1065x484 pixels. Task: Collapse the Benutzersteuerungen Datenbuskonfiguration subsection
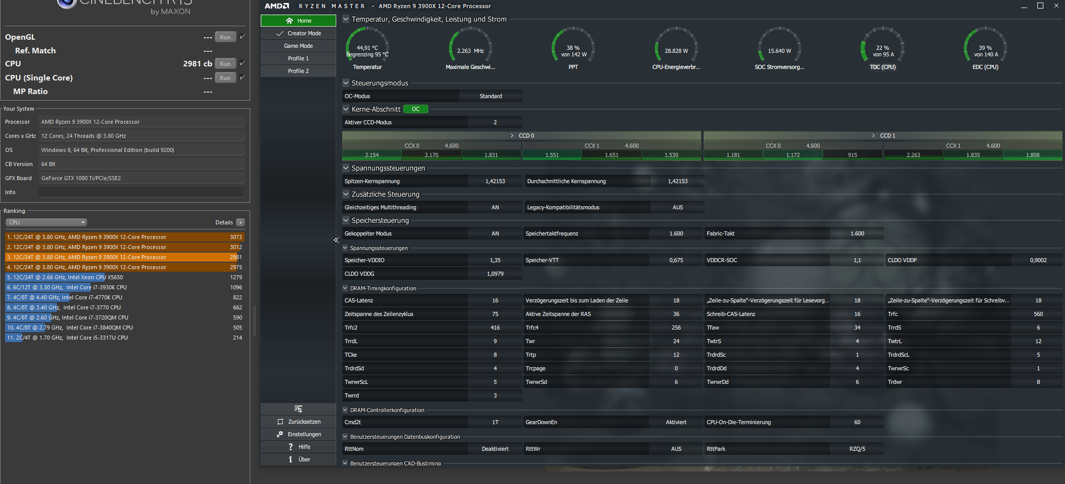(x=345, y=437)
